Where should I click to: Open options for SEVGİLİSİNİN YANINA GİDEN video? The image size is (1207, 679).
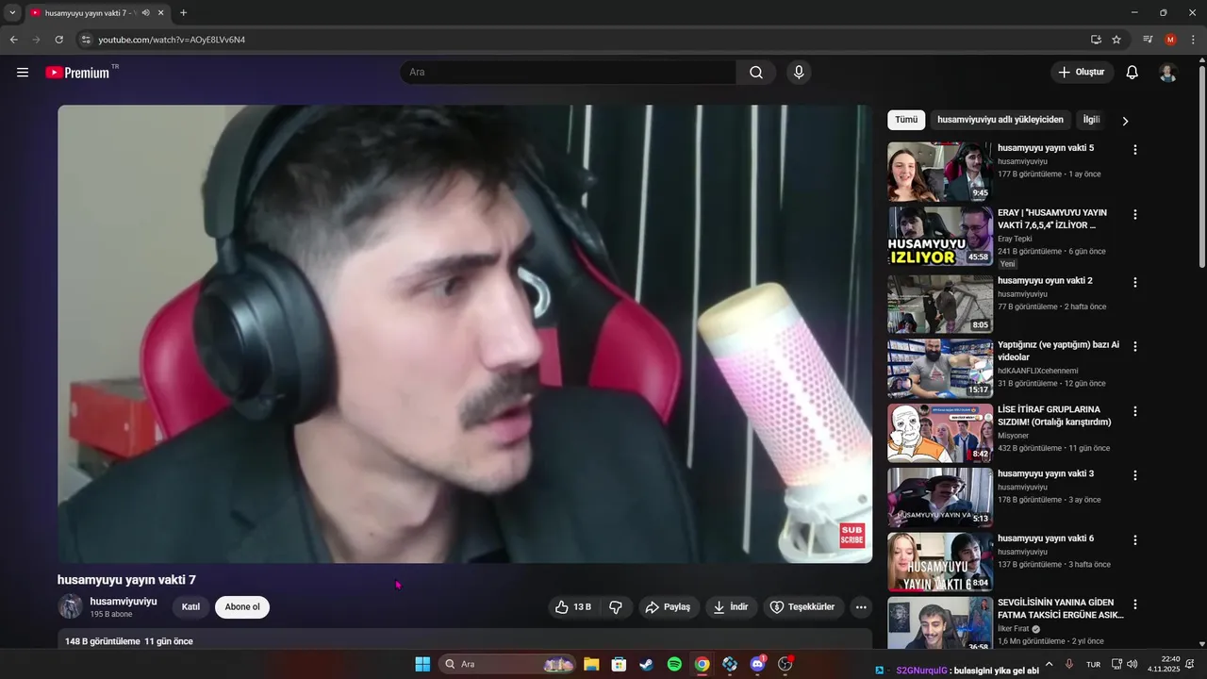click(1135, 604)
